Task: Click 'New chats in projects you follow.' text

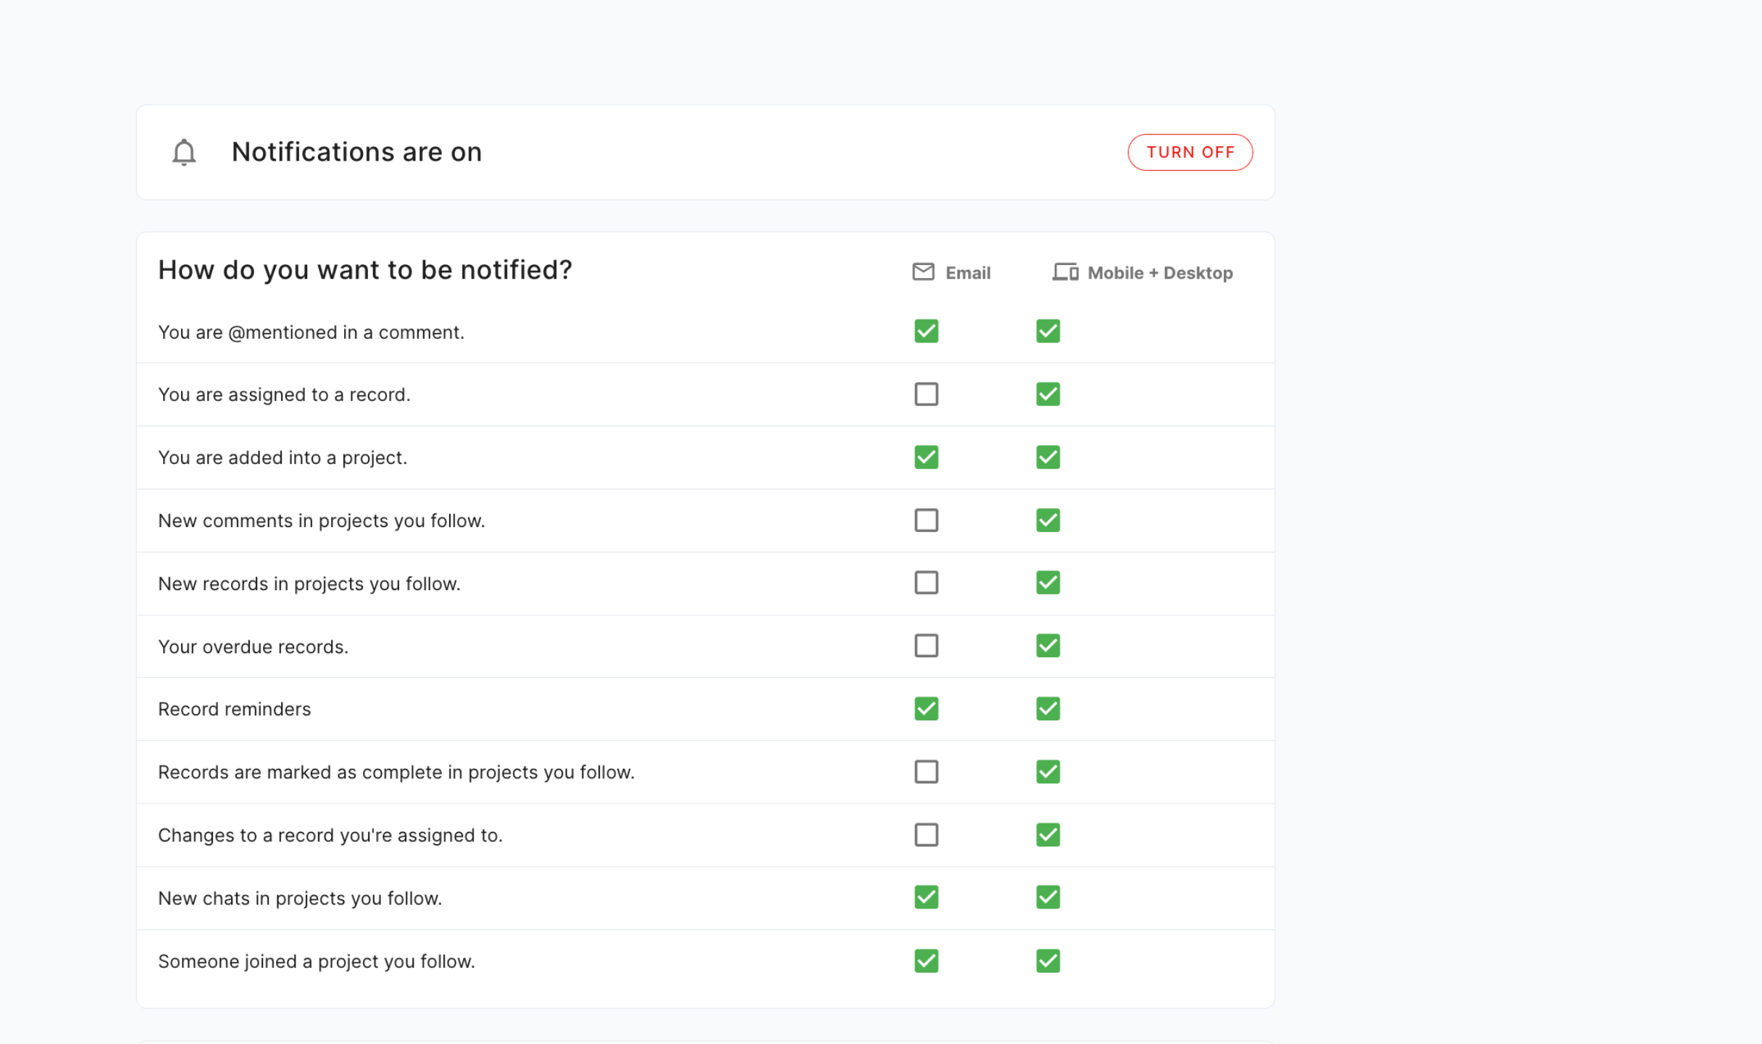Action: click(300, 898)
